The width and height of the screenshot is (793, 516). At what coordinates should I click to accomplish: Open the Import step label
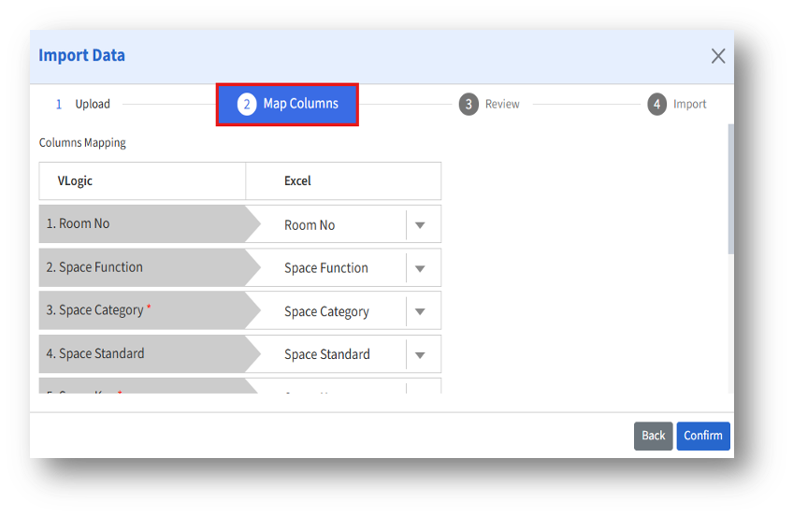coord(690,105)
